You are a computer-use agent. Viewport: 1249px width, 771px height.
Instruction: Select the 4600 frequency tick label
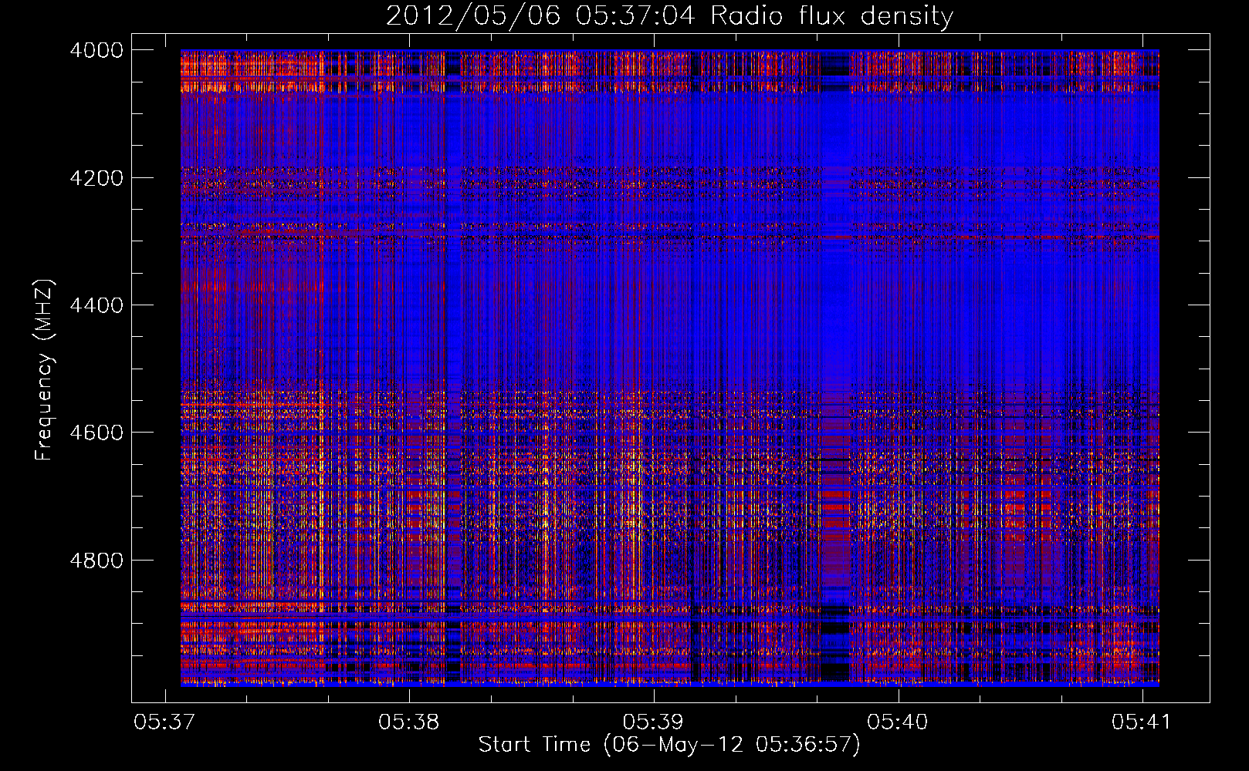[96, 433]
